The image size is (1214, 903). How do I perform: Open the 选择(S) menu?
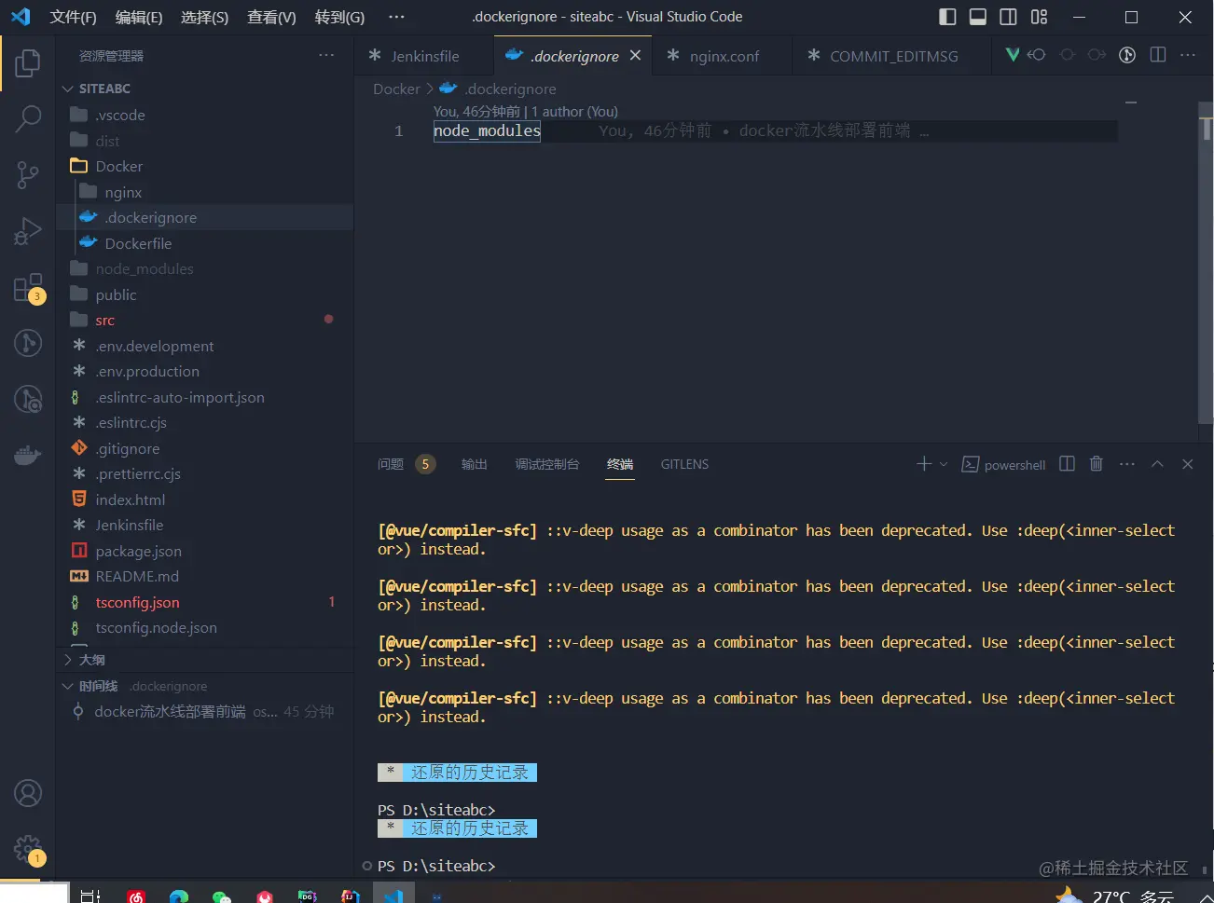204,17
